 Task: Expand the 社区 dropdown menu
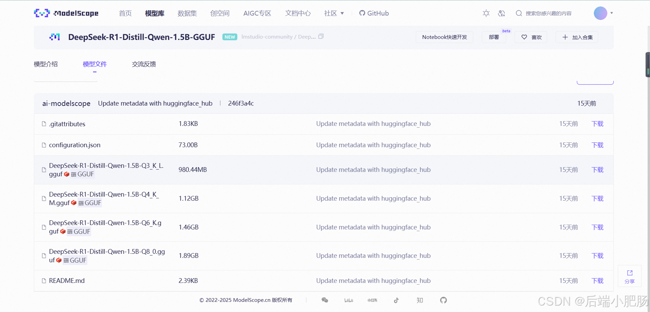334,13
